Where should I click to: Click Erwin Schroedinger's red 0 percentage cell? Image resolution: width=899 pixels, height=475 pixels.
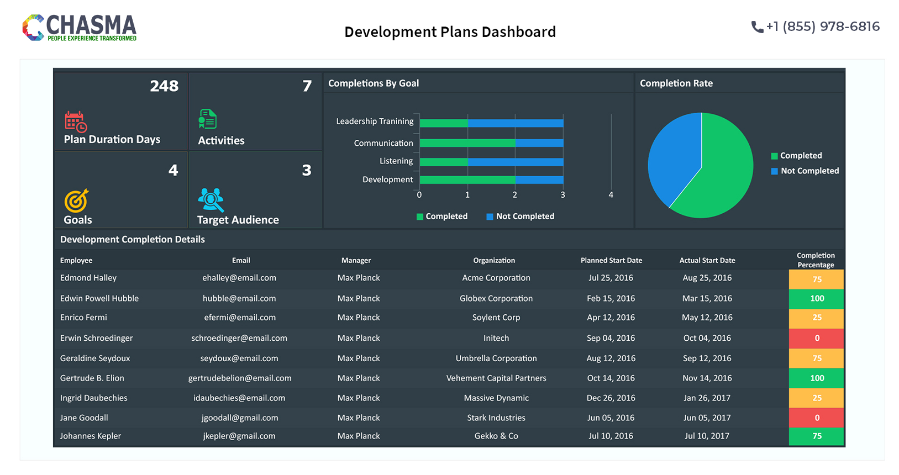[x=816, y=338]
